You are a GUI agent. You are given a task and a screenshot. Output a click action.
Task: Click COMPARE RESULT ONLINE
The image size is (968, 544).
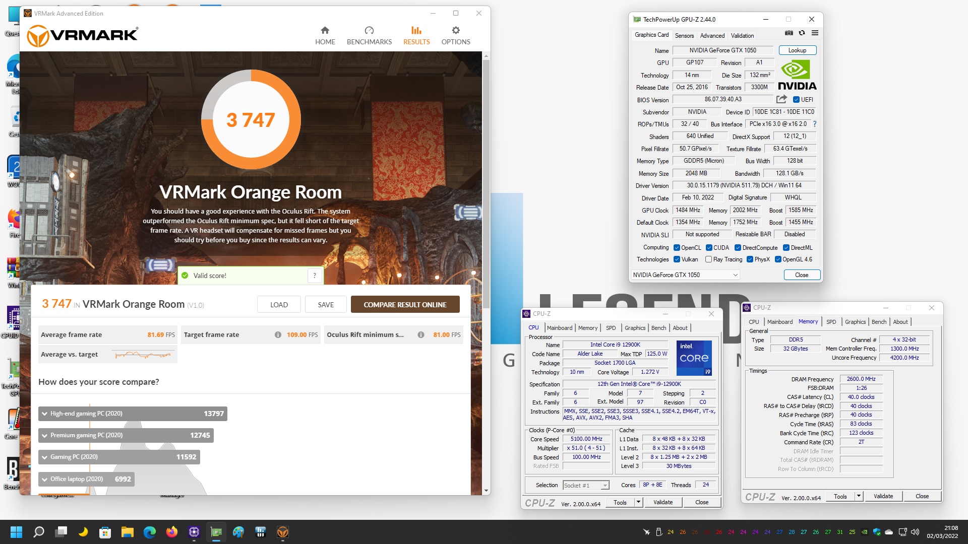coord(405,305)
